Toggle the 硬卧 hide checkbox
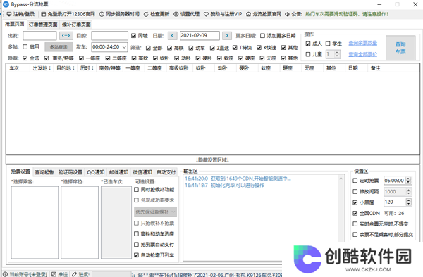The image size is (423, 277). click(198, 58)
